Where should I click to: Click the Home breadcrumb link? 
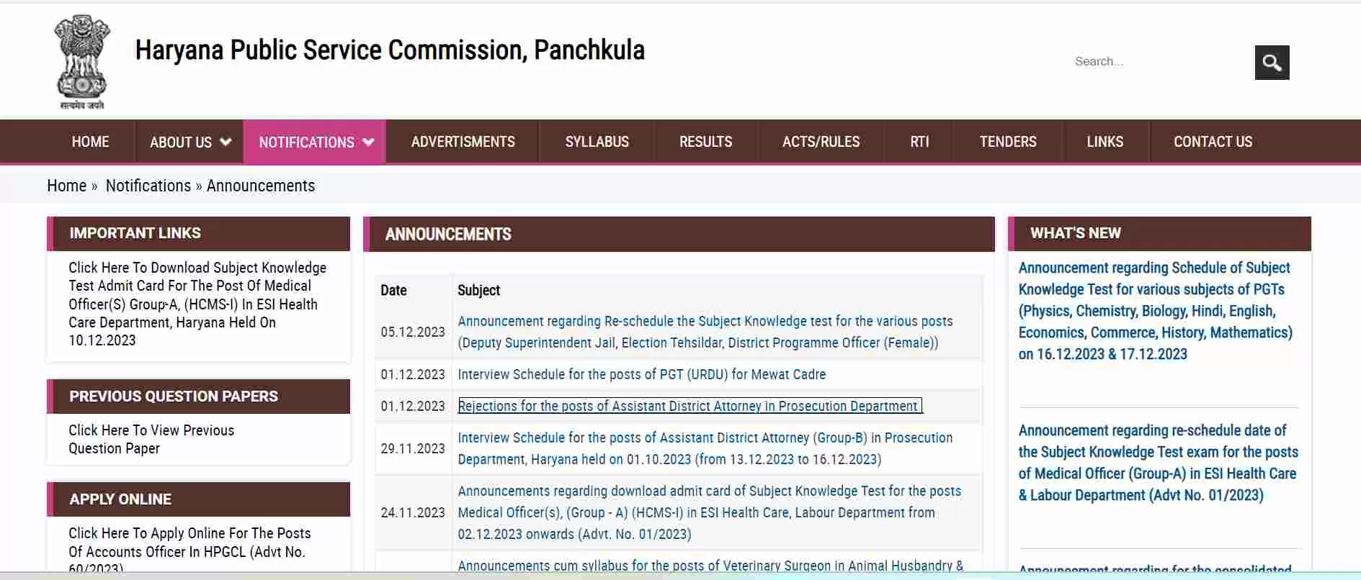[x=67, y=186]
